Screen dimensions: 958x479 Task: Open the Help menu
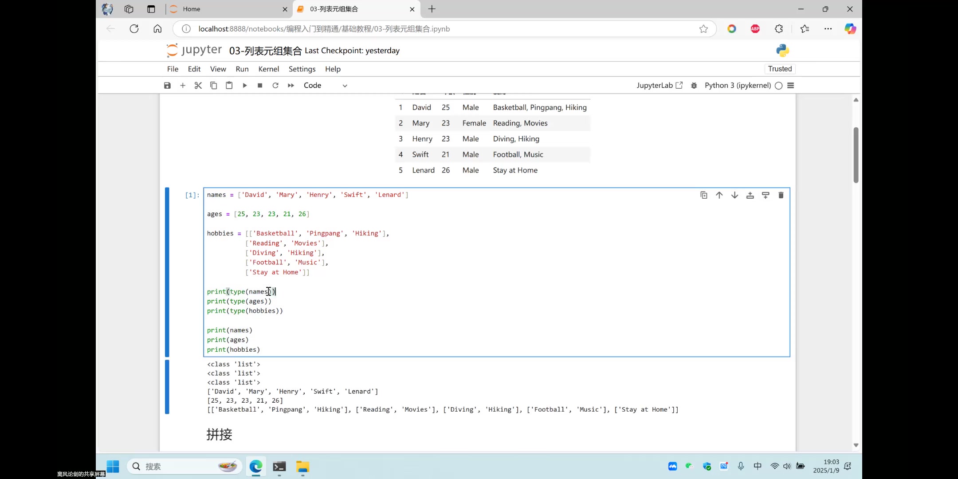333,69
